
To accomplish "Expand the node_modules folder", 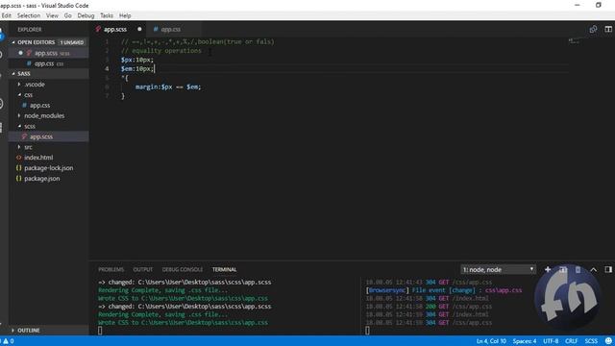I will (44, 115).
